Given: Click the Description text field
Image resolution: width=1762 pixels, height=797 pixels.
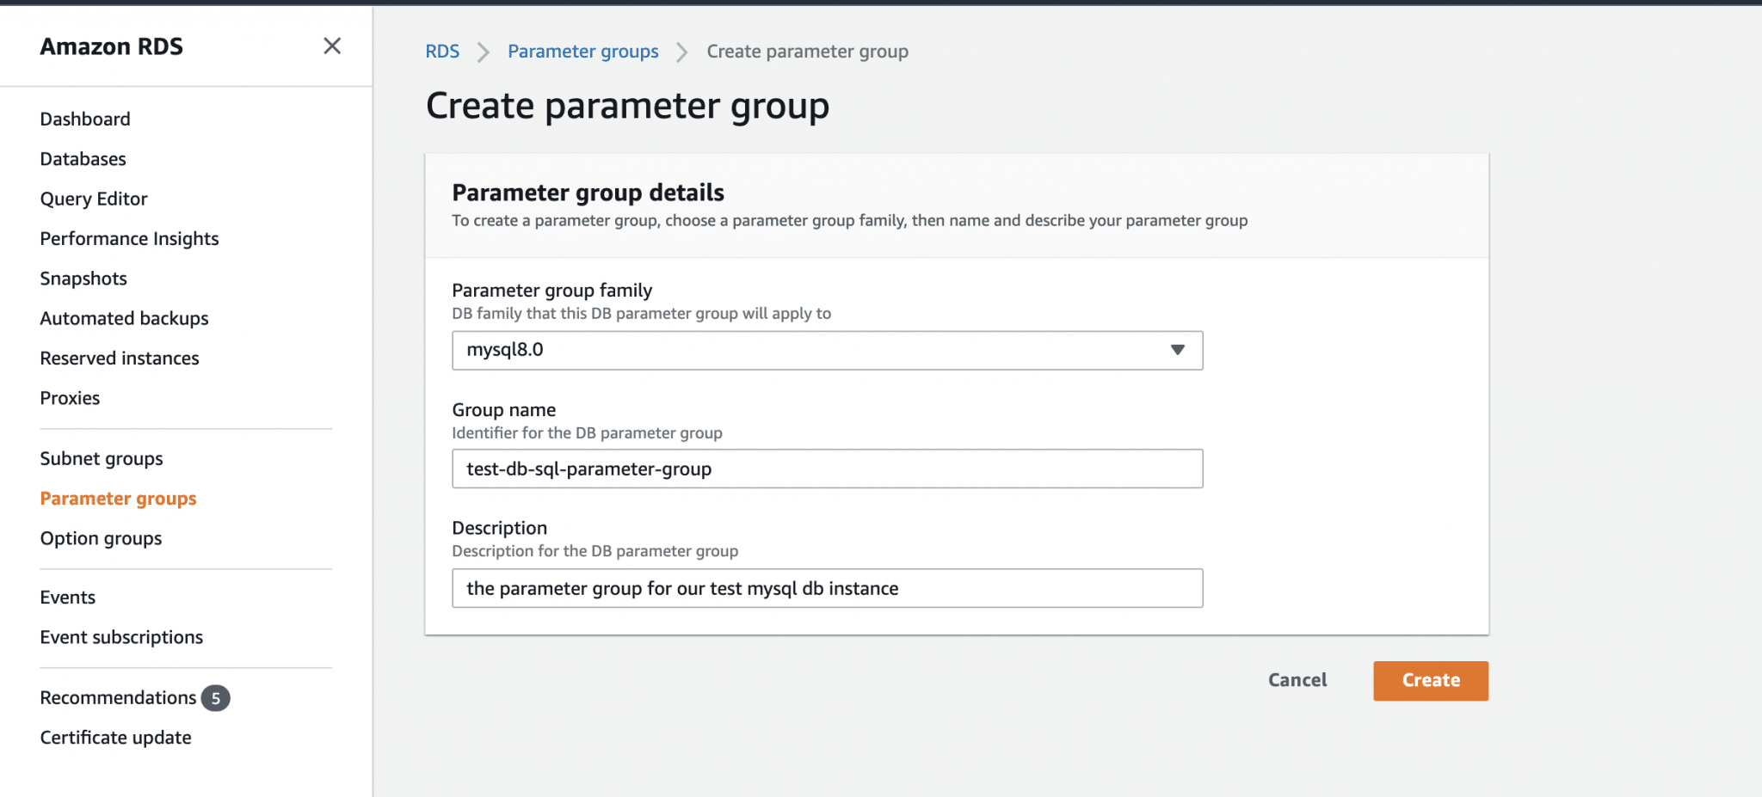Looking at the screenshot, I should pos(827,589).
